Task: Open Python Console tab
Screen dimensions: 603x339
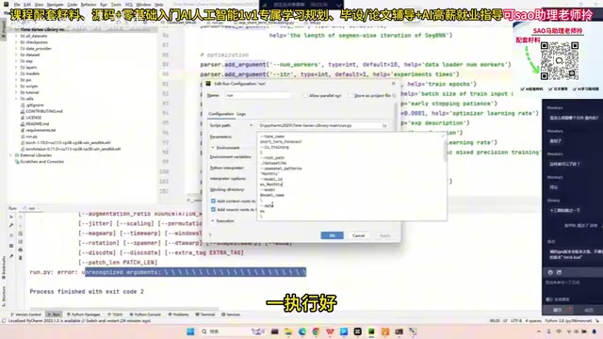Action: pyautogui.click(x=145, y=315)
